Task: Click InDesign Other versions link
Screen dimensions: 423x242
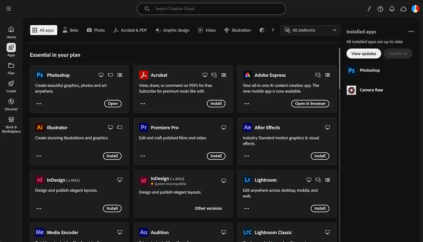Action: tap(208, 208)
